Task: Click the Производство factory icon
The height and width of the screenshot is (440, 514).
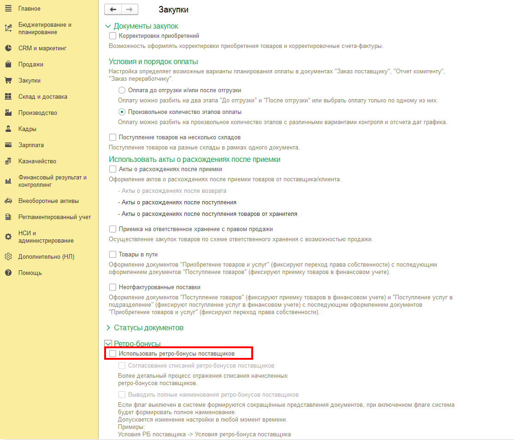Action: click(x=8, y=113)
